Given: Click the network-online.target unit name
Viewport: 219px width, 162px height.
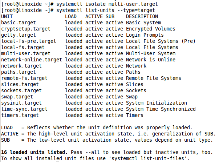Looking at the screenshot, I should click(32, 60).
